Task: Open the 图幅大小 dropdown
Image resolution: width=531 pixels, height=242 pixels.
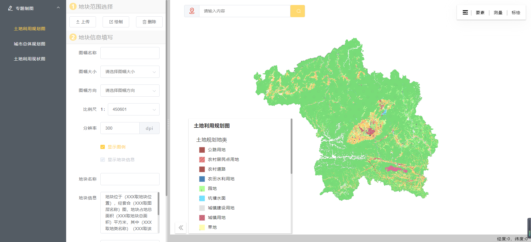Action: pyautogui.click(x=130, y=72)
